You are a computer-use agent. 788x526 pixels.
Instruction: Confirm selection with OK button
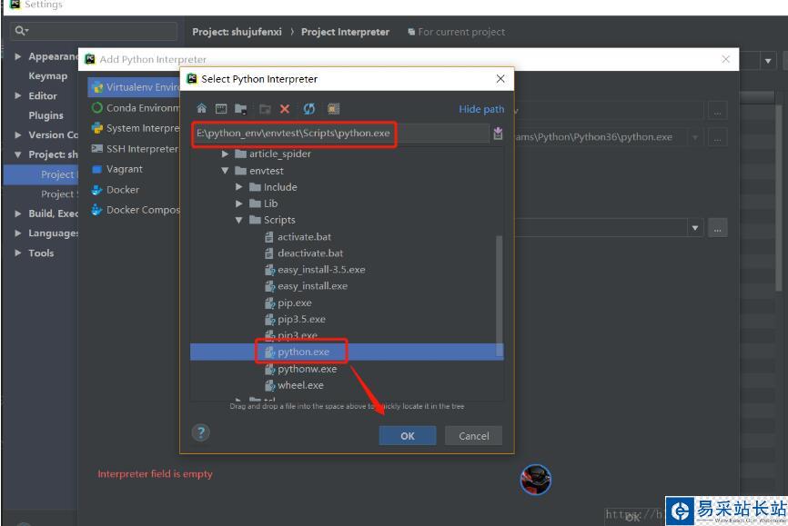(x=408, y=436)
